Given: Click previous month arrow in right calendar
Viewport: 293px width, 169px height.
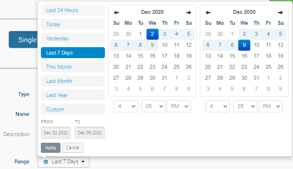Looking at the screenshot, I should 208,12.
